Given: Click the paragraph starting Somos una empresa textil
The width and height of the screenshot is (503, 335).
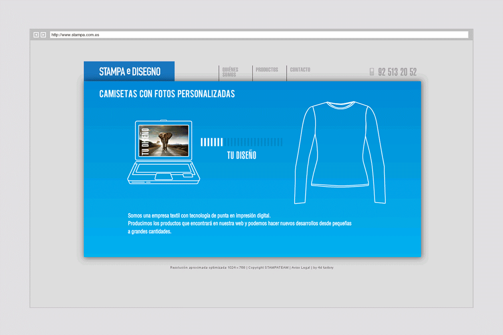Looking at the screenshot, I should (240, 223).
